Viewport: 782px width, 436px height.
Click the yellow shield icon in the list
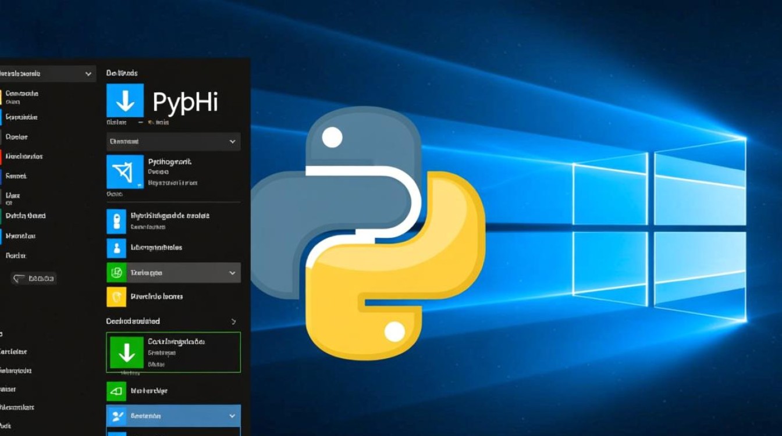(x=116, y=296)
